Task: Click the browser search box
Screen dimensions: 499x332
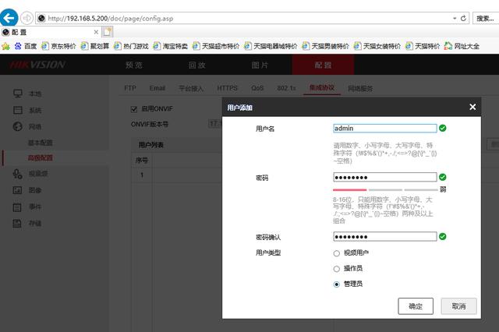Action: click(x=486, y=19)
